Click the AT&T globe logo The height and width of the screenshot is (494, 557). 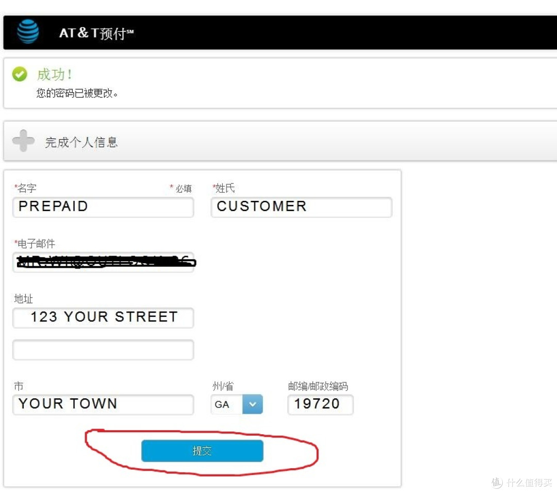tap(28, 31)
